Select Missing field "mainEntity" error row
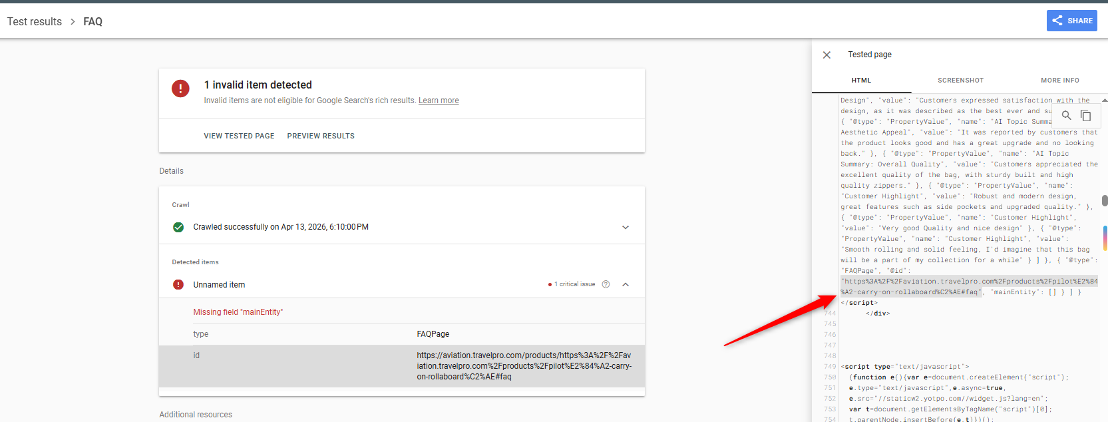The width and height of the screenshot is (1108, 422). click(x=402, y=312)
